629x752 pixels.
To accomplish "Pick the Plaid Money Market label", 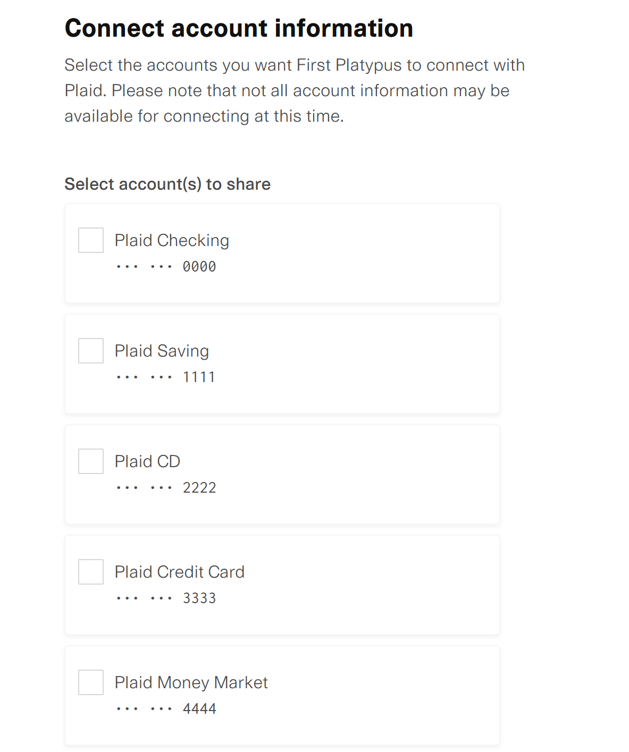I will (x=191, y=682).
